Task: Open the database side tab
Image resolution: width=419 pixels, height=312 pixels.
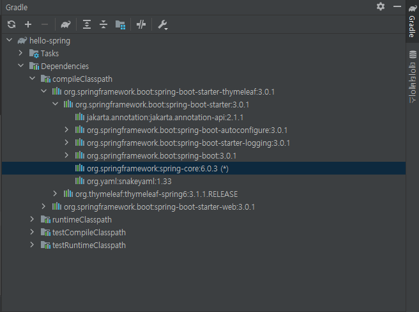Action: 413,76
